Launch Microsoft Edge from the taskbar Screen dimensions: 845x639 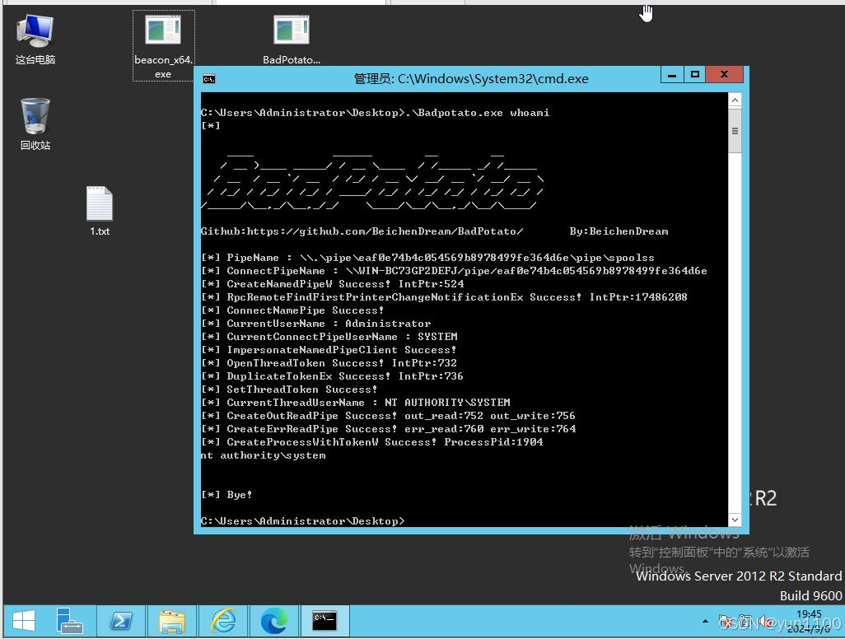tap(273, 621)
